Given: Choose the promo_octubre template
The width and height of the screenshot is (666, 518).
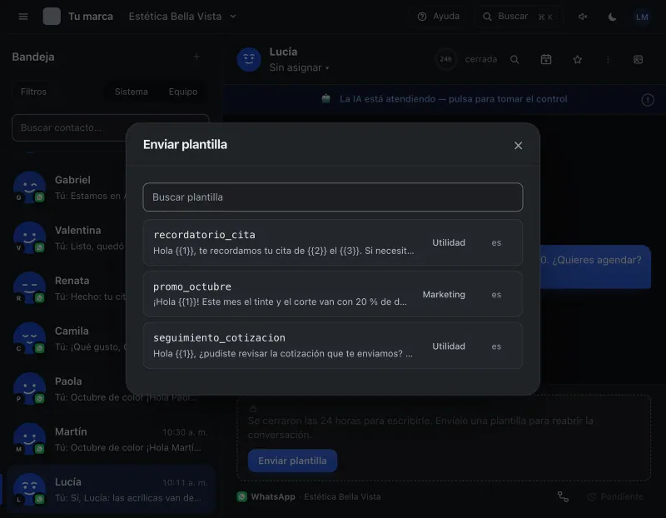Looking at the screenshot, I should [333, 294].
